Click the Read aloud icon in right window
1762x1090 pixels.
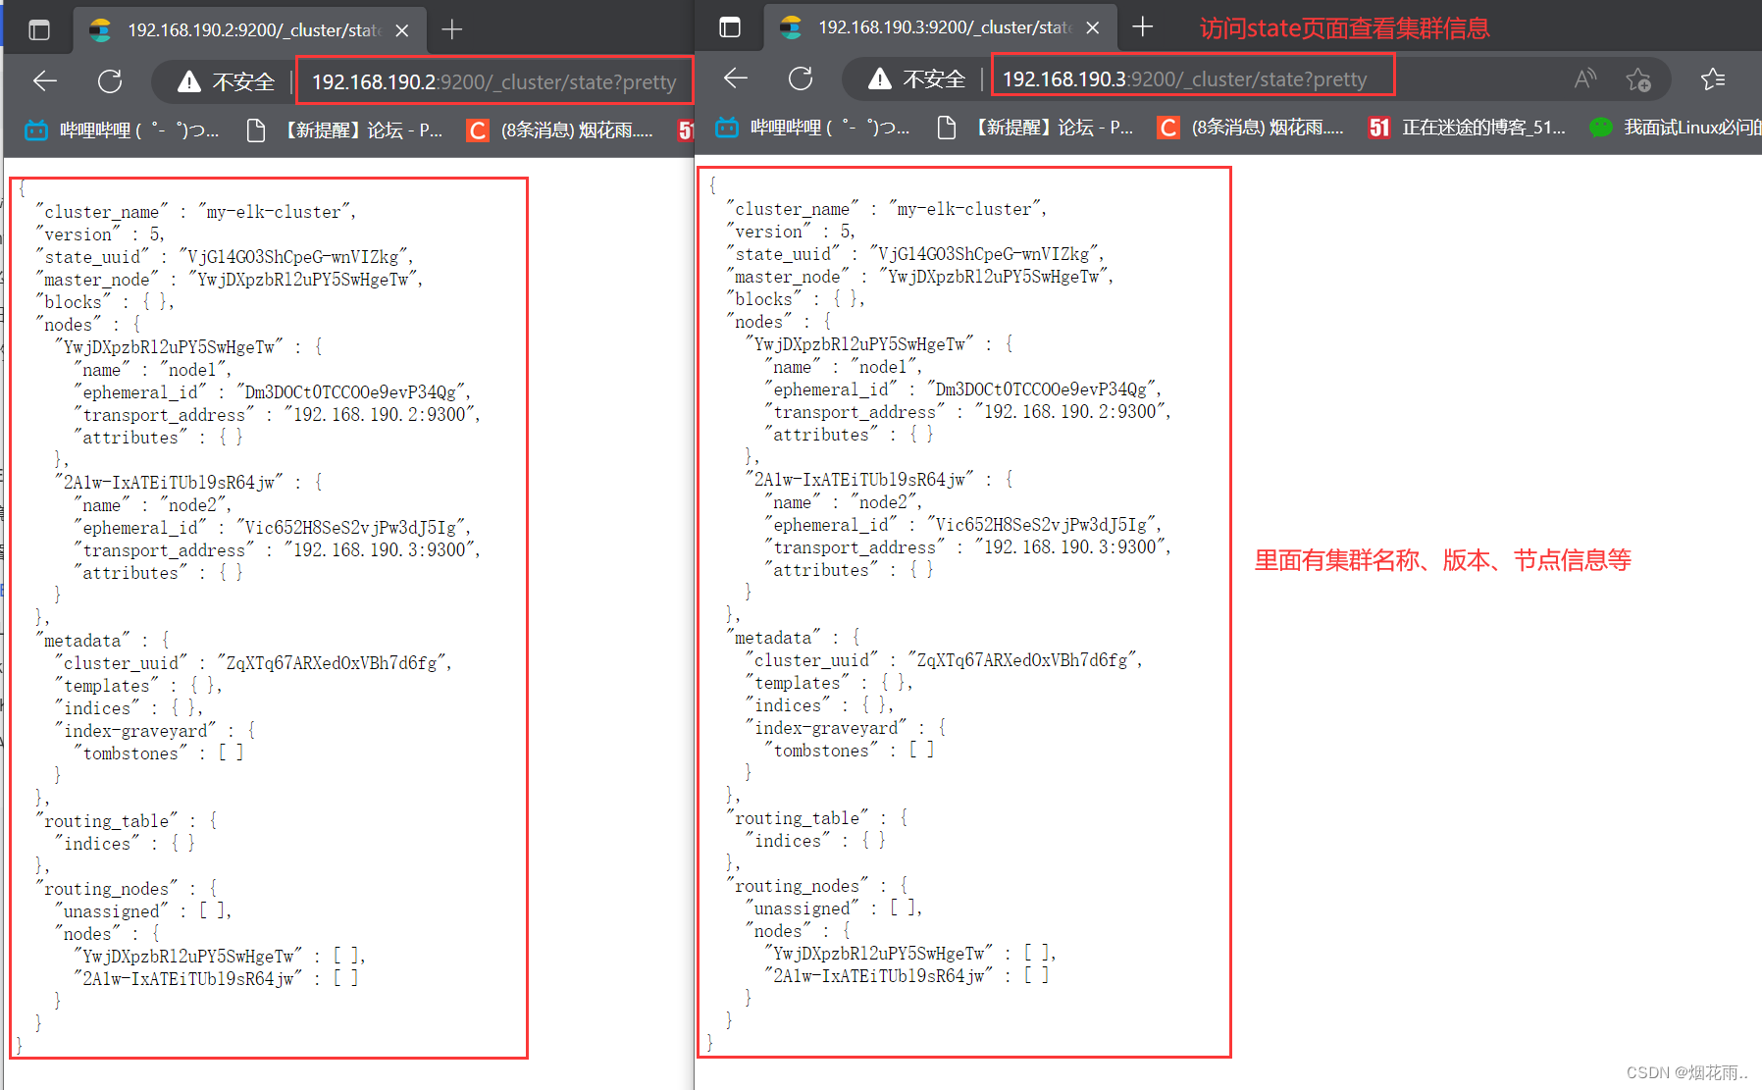pos(1584,78)
